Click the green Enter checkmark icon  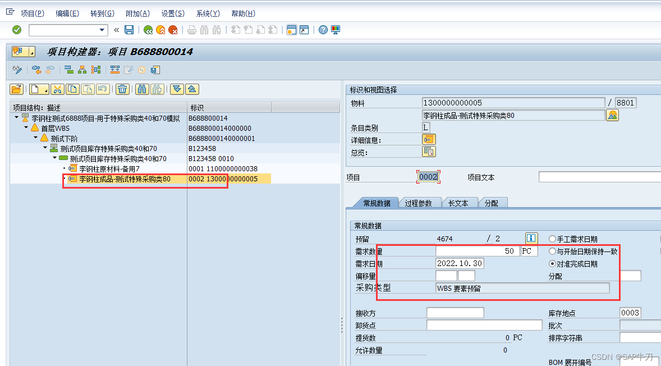(17, 30)
